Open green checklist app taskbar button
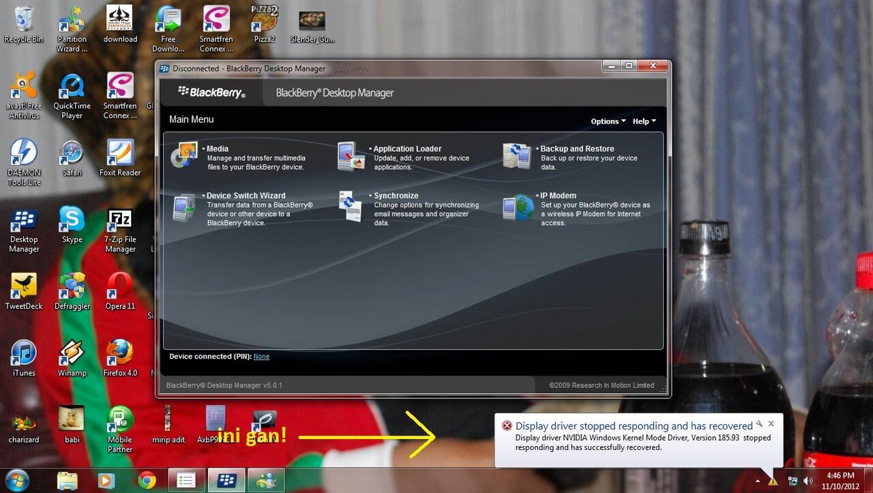The width and height of the screenshot is (873, 493). click(x=186, y=480)
